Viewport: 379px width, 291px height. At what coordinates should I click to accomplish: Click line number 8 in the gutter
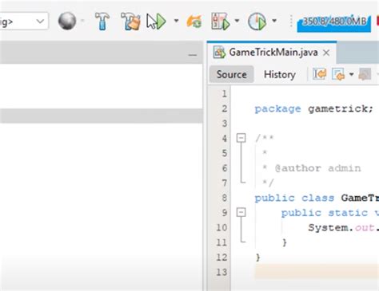[225, 198]
